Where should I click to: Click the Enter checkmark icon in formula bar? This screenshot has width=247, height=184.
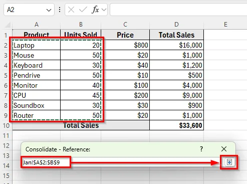(x=83, y=10)
